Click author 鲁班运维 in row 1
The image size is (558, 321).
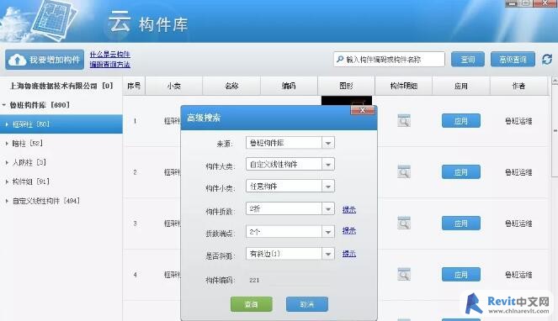pyautogui.click(x=518, y=121)
